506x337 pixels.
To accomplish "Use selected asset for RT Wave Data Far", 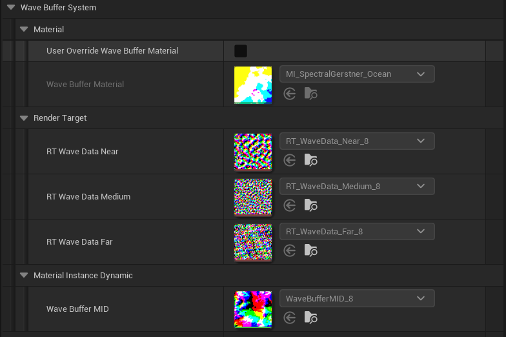I will coord(290,250).
